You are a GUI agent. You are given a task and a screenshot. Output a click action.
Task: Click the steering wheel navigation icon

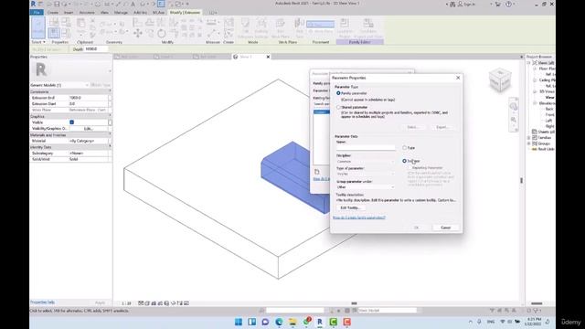click(514, 107)
